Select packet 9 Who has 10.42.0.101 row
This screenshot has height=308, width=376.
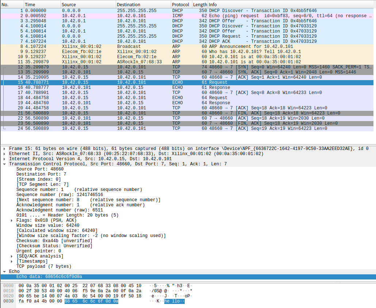[x=187, y=52]
